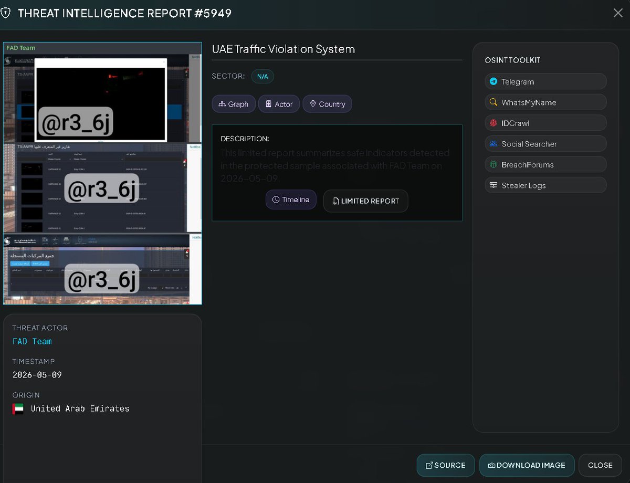Select the THREAT ACTOR label
Screen dimensions: 630x483
point(40,328)
